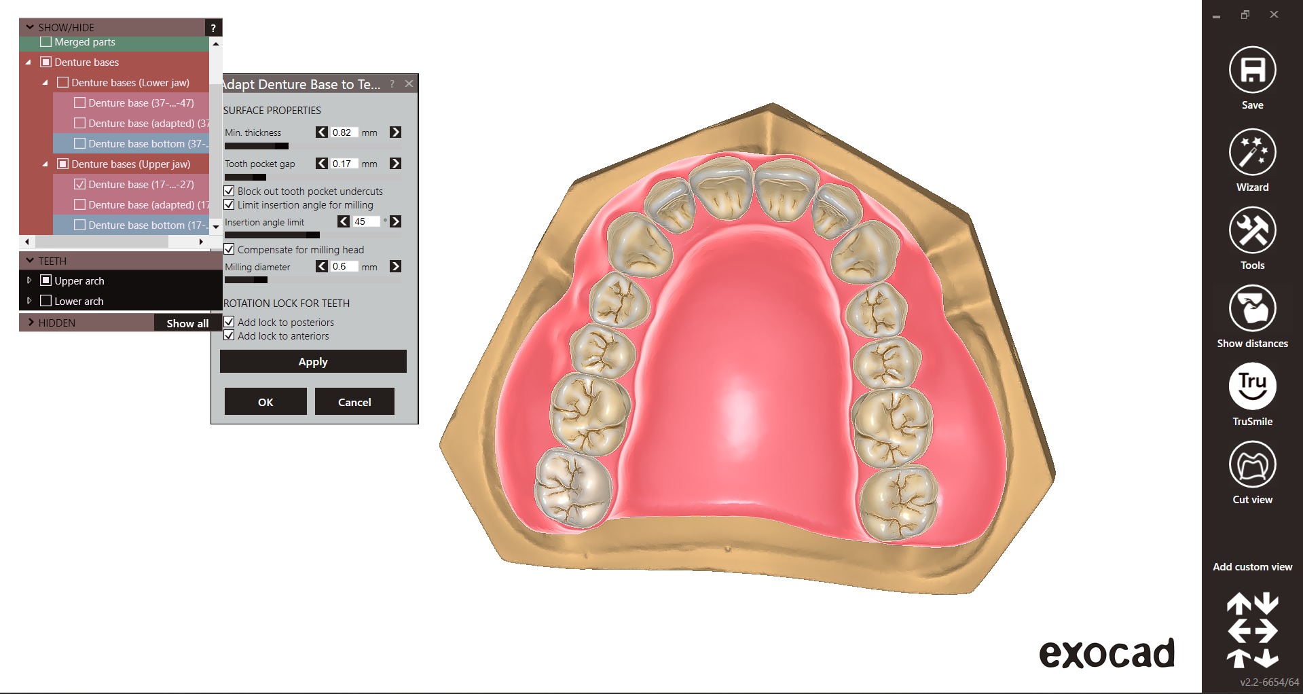Collapse the SHOW/HIDE section
1303x694 pixels.
[x=30, y=27]
